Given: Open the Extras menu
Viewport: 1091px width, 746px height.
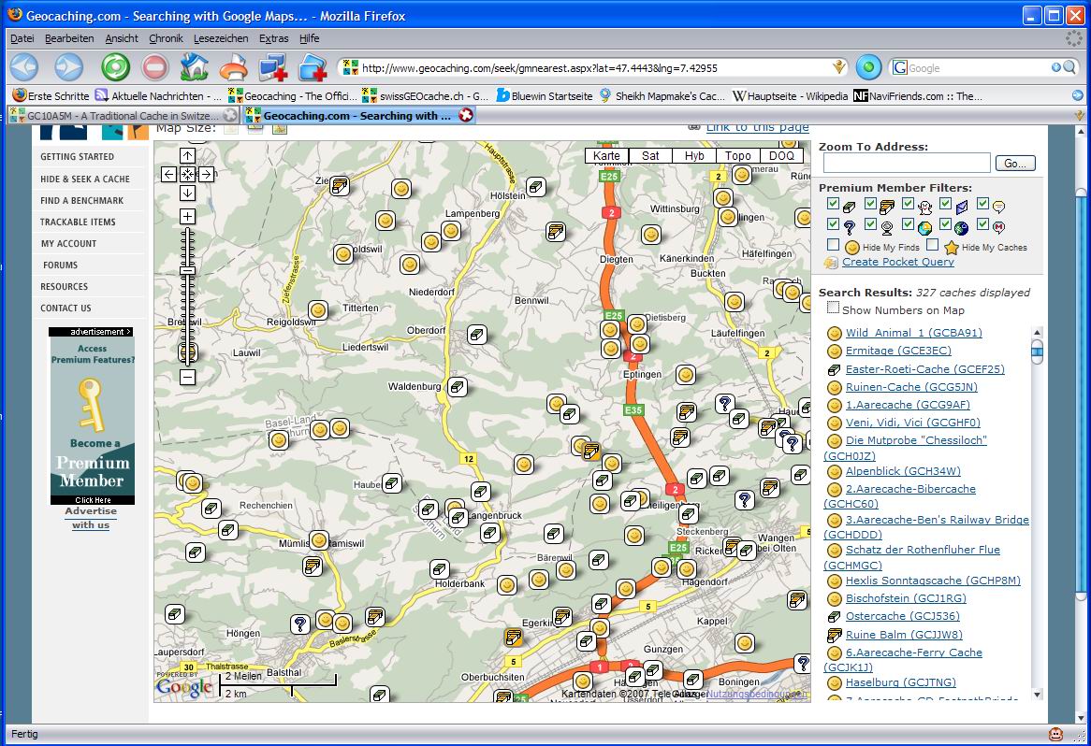Looking at the screenshot, I should click(x=273, y=38).
